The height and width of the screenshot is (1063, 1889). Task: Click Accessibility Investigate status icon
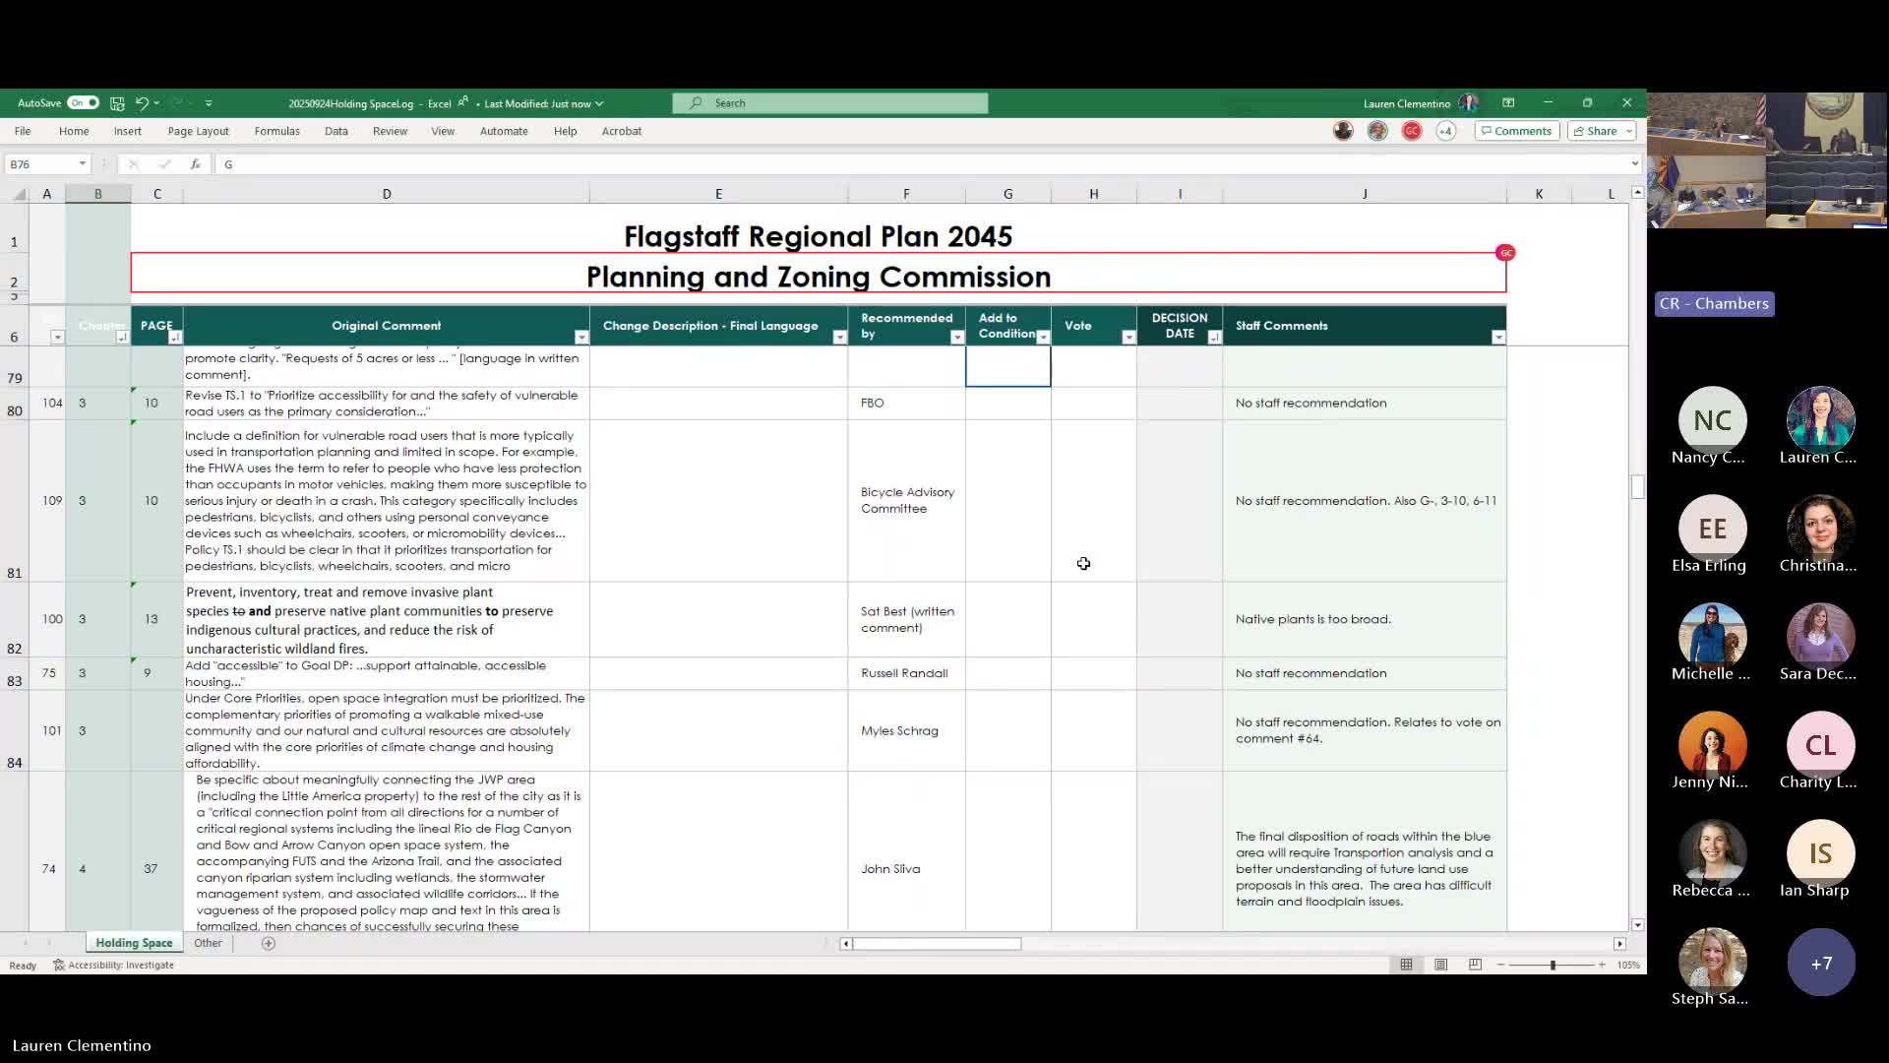click(x=114, y=965)
